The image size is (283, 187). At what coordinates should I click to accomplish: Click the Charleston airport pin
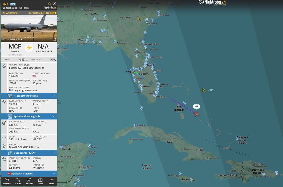159,14
